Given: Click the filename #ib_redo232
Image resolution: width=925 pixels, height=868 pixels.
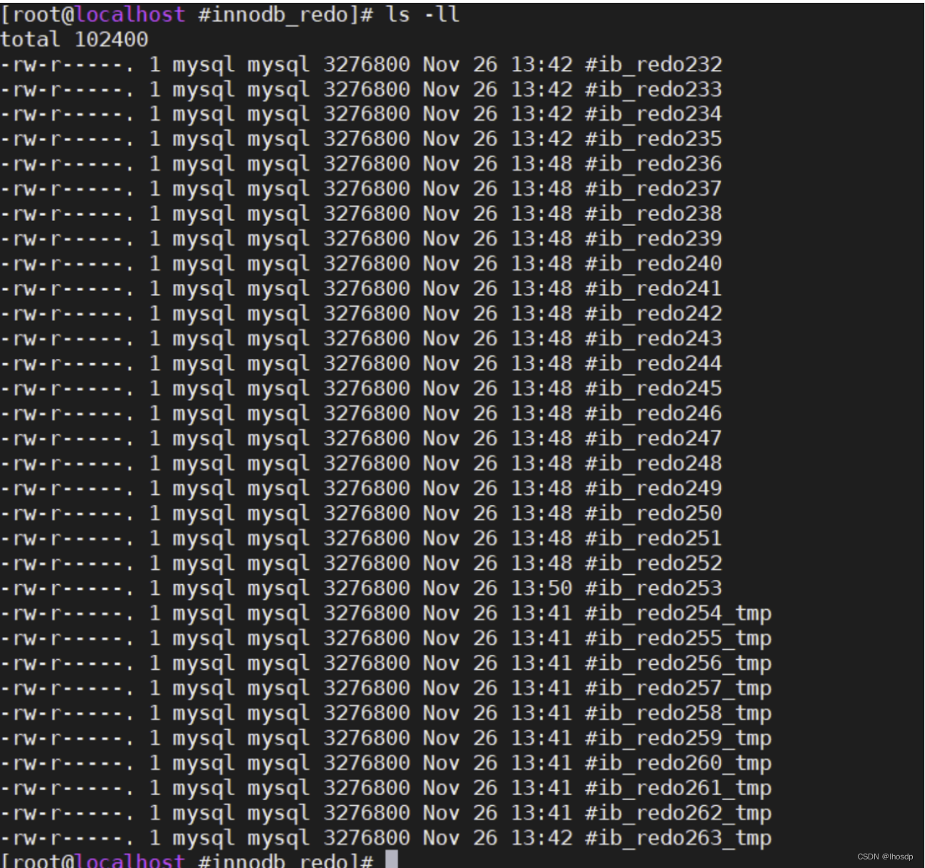Looking at the screenshot, I should 653,65.
